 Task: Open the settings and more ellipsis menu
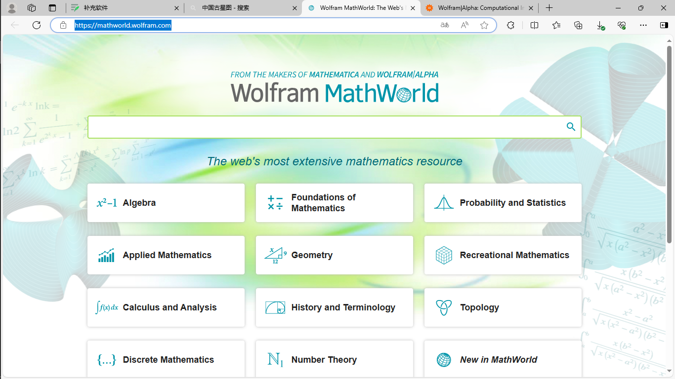pos(643,25)
